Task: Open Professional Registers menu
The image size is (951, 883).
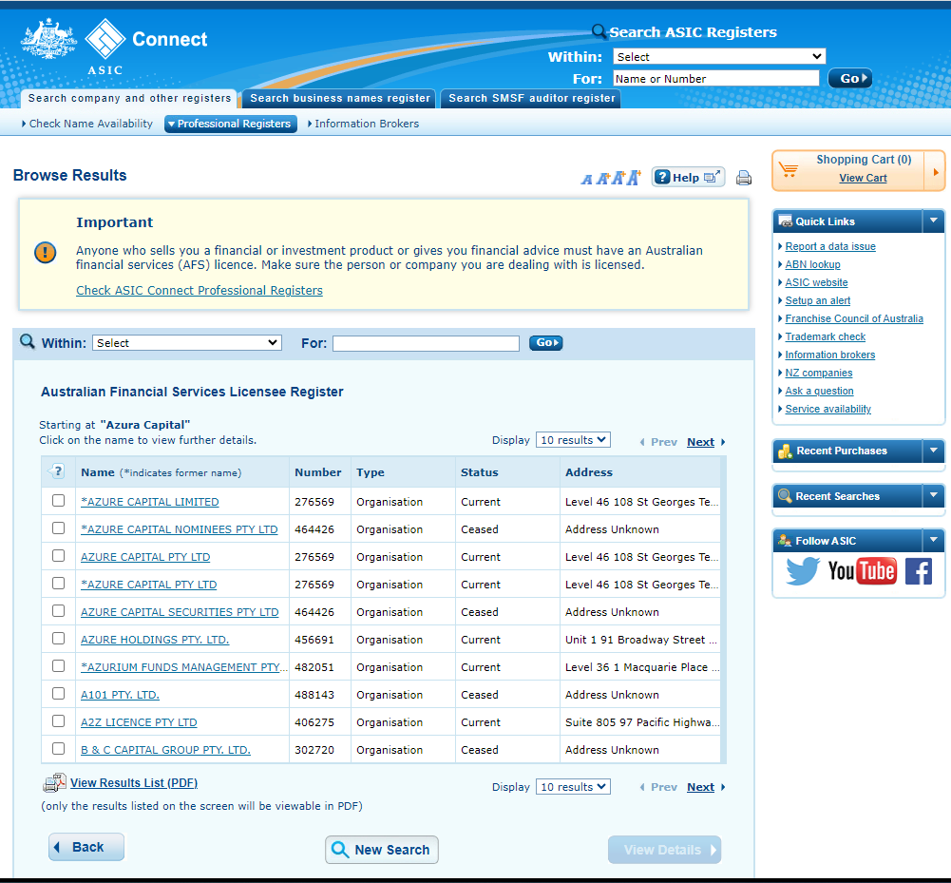Action: coord(231,124)
